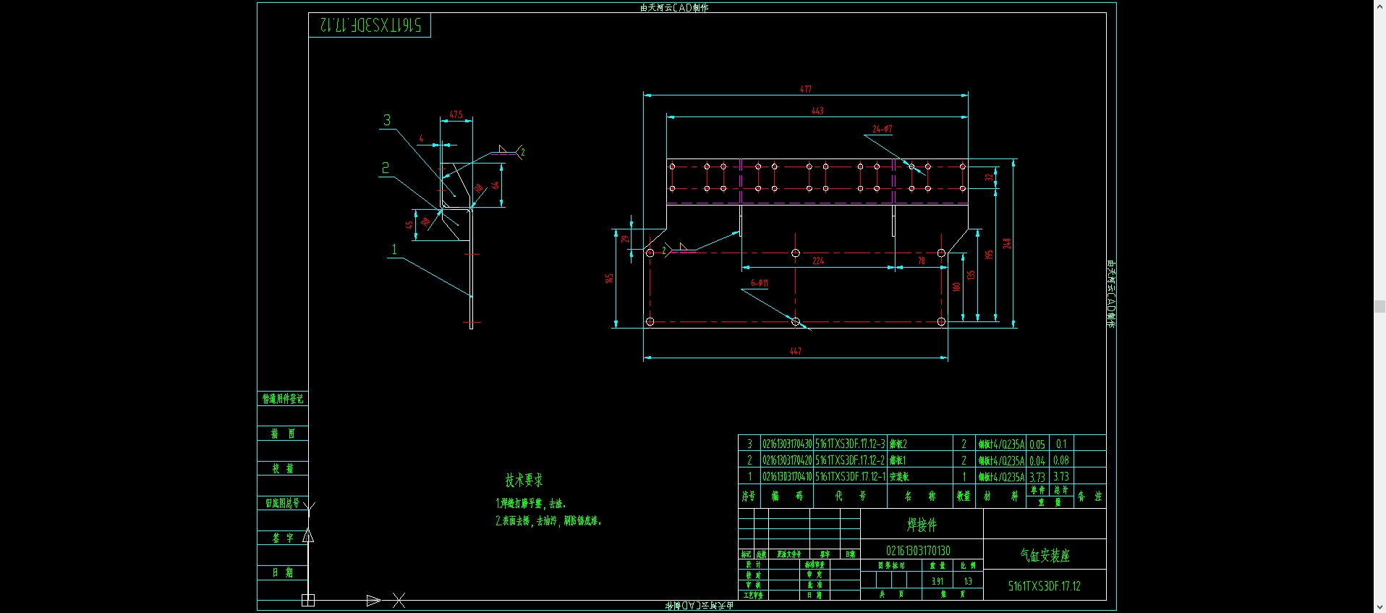Viewport: 1386px width, 613px height.
Task: Select the 224 hole spacing dimension
Action: (818, 261)
